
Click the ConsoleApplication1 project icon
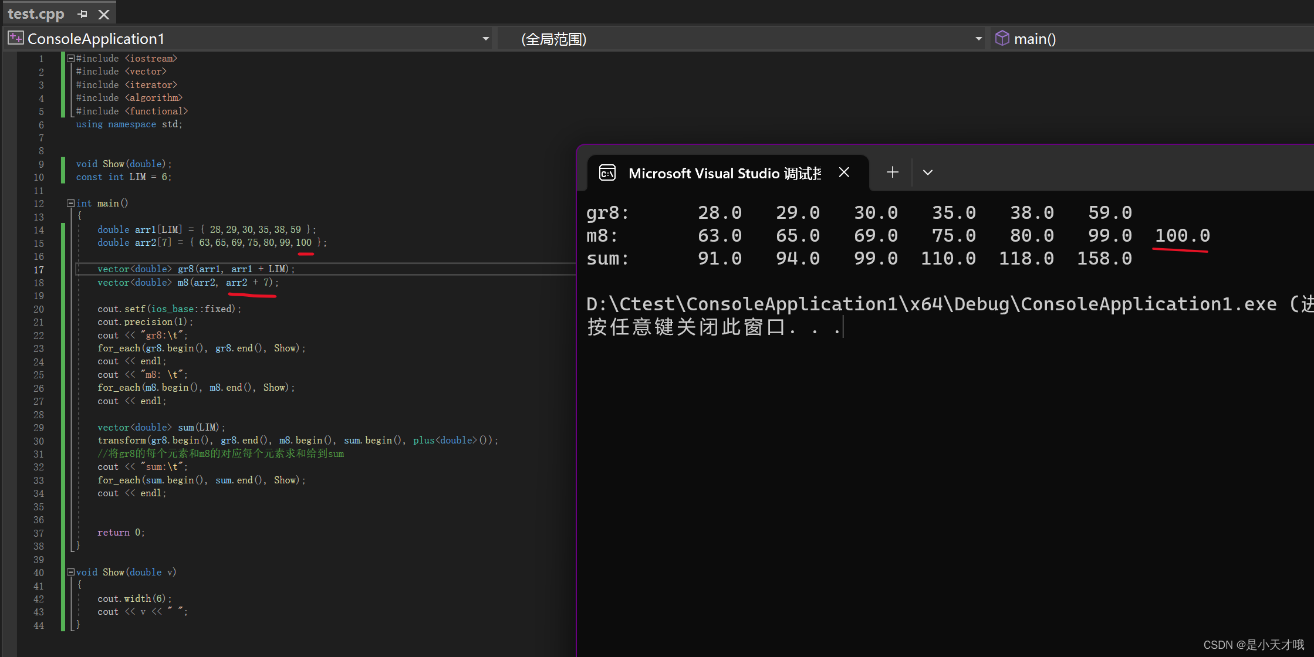pos(16,39)
